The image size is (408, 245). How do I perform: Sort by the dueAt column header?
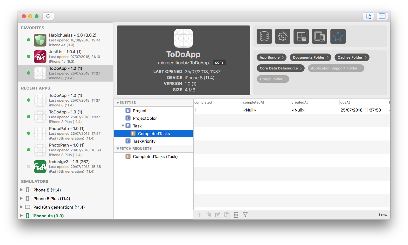tap(363, 102)
